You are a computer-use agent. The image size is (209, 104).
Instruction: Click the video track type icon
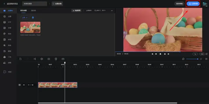pos(20,85)
